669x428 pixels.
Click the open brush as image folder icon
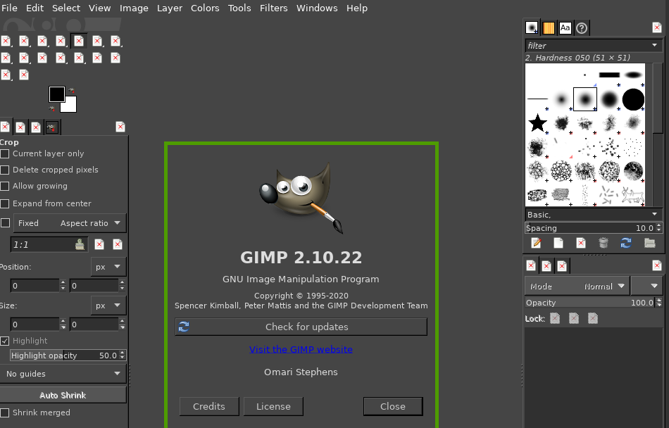click(x=649, y=243)
